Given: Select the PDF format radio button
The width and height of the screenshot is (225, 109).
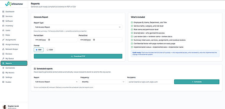Looking at the screenshot, I should tap(37, 50).
